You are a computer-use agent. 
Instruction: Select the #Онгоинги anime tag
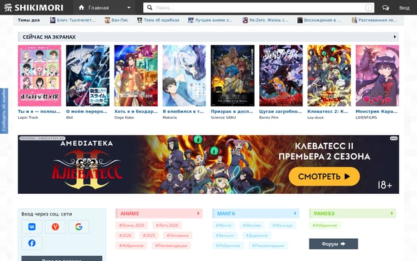click(x=177, y=236)
